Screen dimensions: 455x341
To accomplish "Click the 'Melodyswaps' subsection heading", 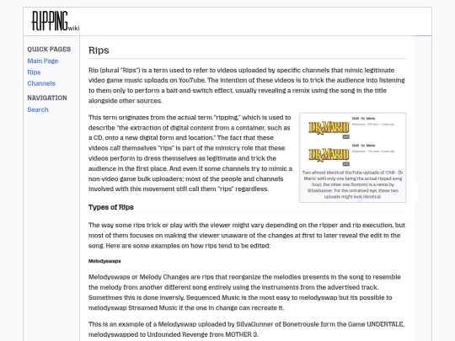I will [x=104, y=261].
